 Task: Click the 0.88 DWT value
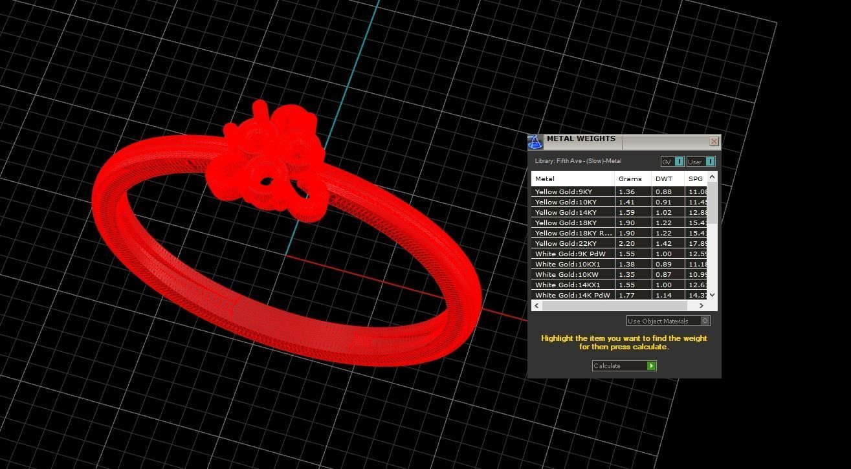pyautogui.click(x=663, y=192)
